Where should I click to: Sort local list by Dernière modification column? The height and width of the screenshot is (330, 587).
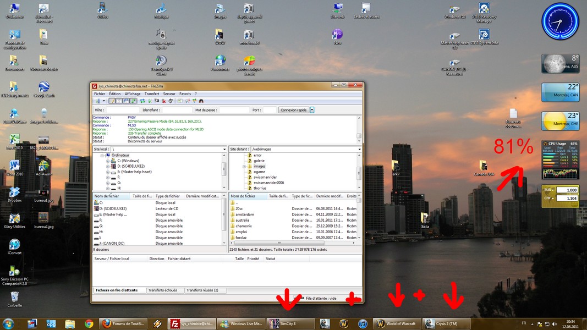(203, 196)
